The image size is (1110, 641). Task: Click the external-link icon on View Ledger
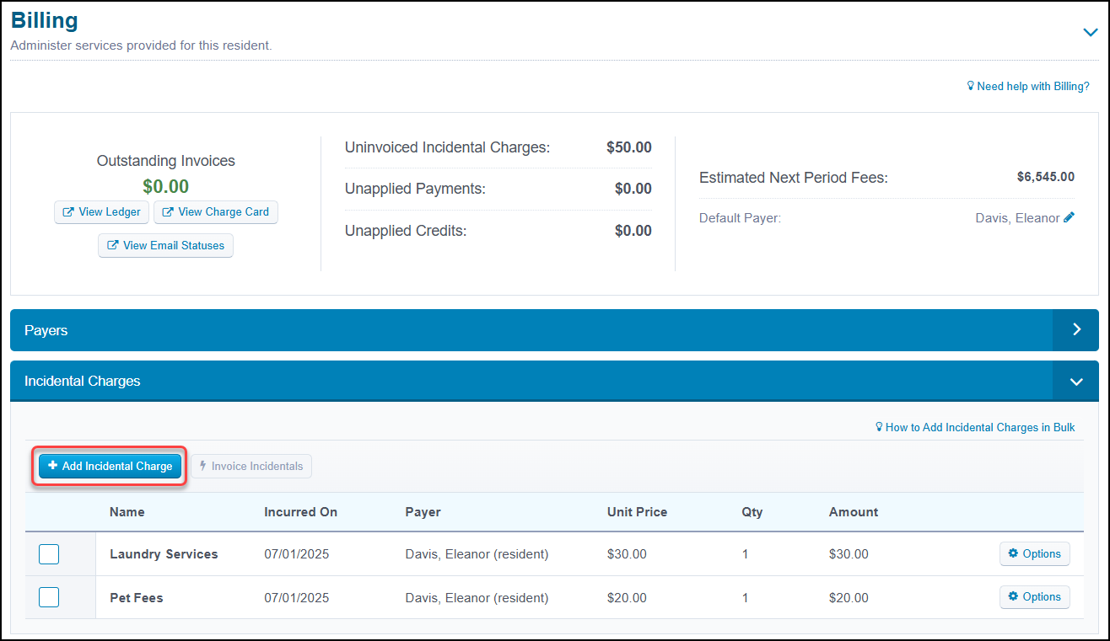tap(69, 212)
